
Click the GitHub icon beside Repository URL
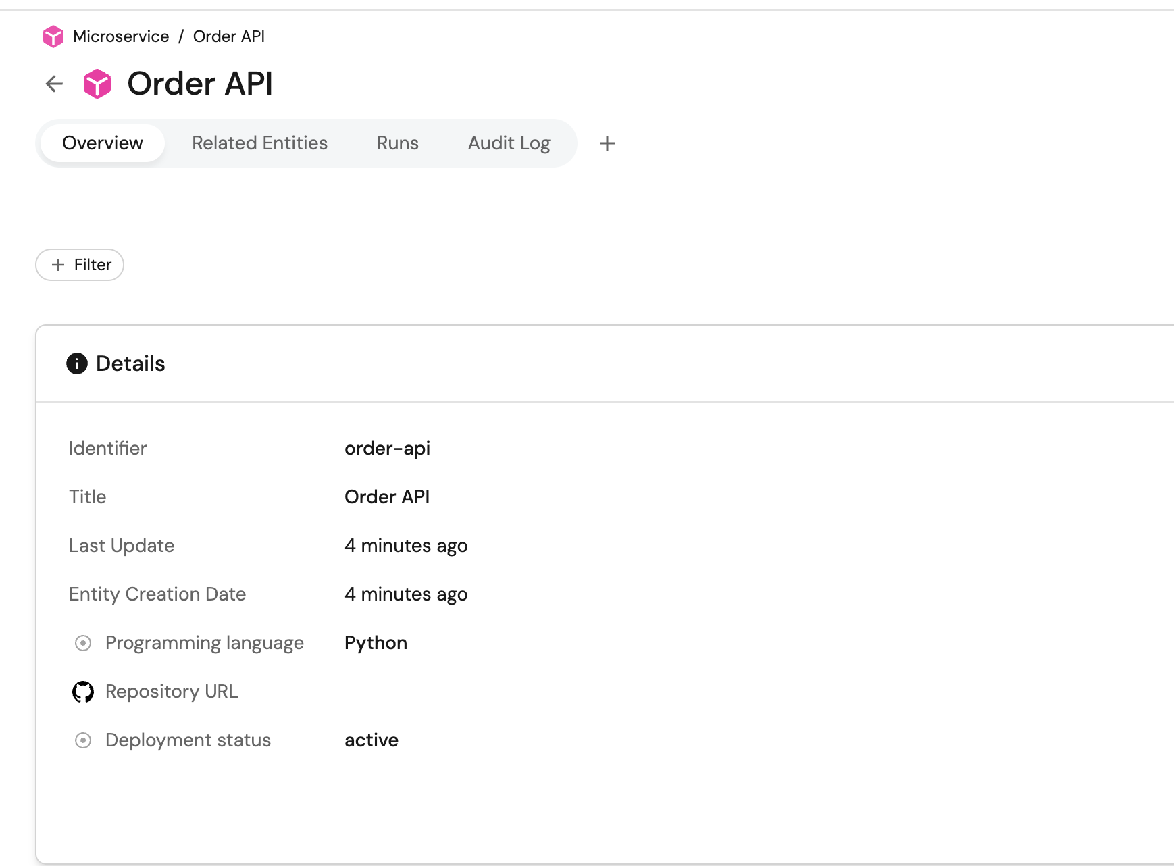tap(83, 692)
